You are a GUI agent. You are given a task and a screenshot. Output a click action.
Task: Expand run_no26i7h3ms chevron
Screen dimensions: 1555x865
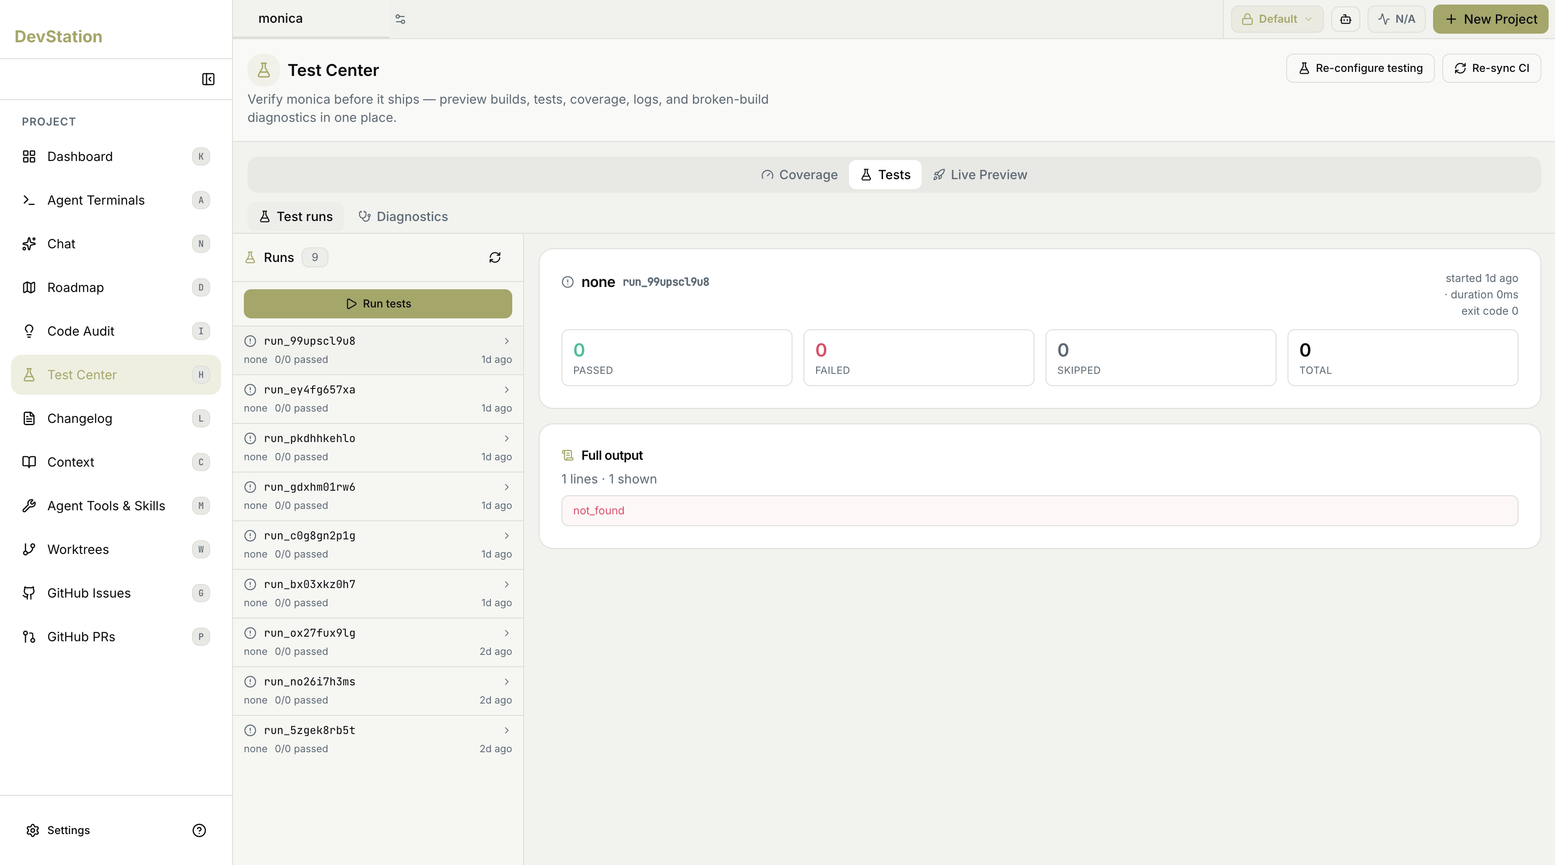click(x=506, y=682)
